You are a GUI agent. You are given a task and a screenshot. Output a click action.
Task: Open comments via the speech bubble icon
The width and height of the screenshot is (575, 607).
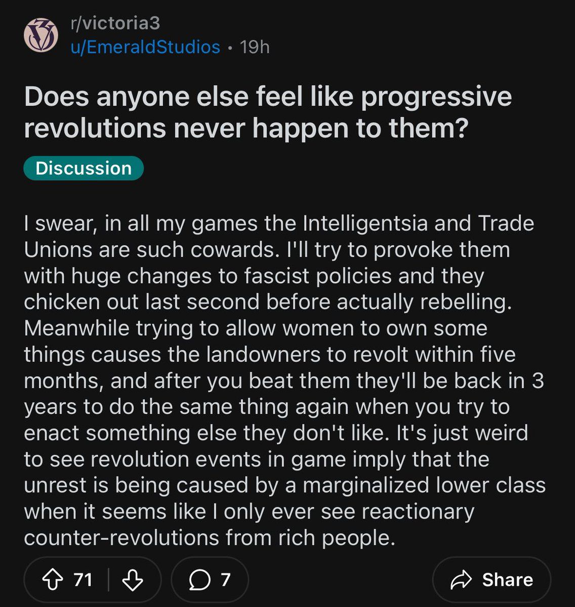(199, 580)
